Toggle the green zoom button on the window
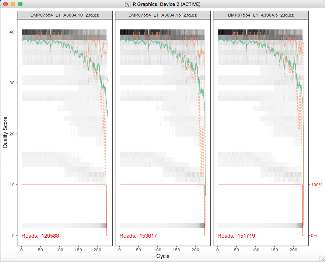This screenshot has height=262, width=325. pyautogui.click(x=20, y=4)
